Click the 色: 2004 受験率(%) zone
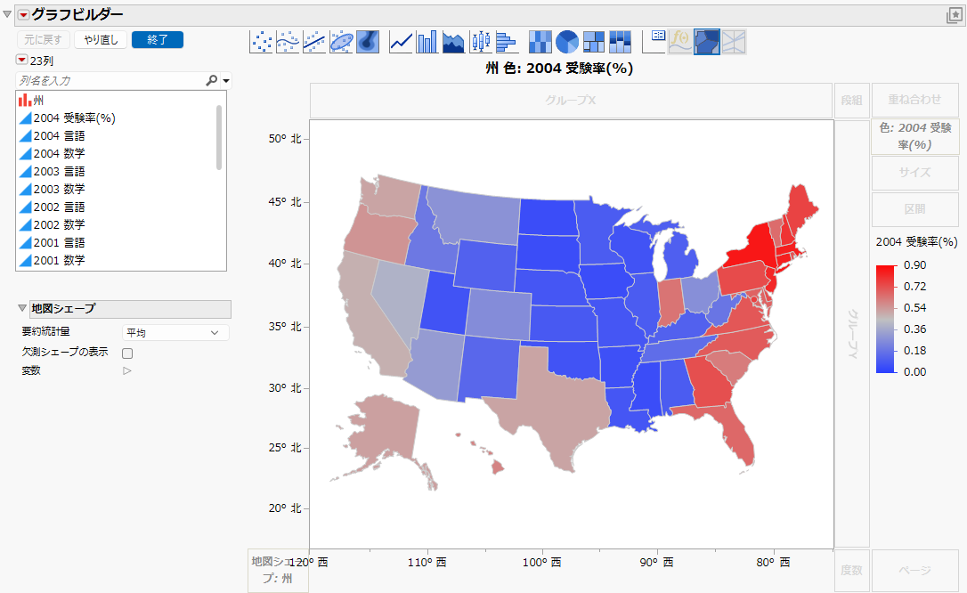Image resolution: width=967 pixels, height=593 pixels. [914, 136]
